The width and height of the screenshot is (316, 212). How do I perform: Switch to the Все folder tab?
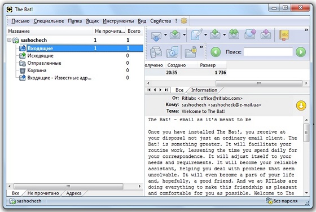16,193
